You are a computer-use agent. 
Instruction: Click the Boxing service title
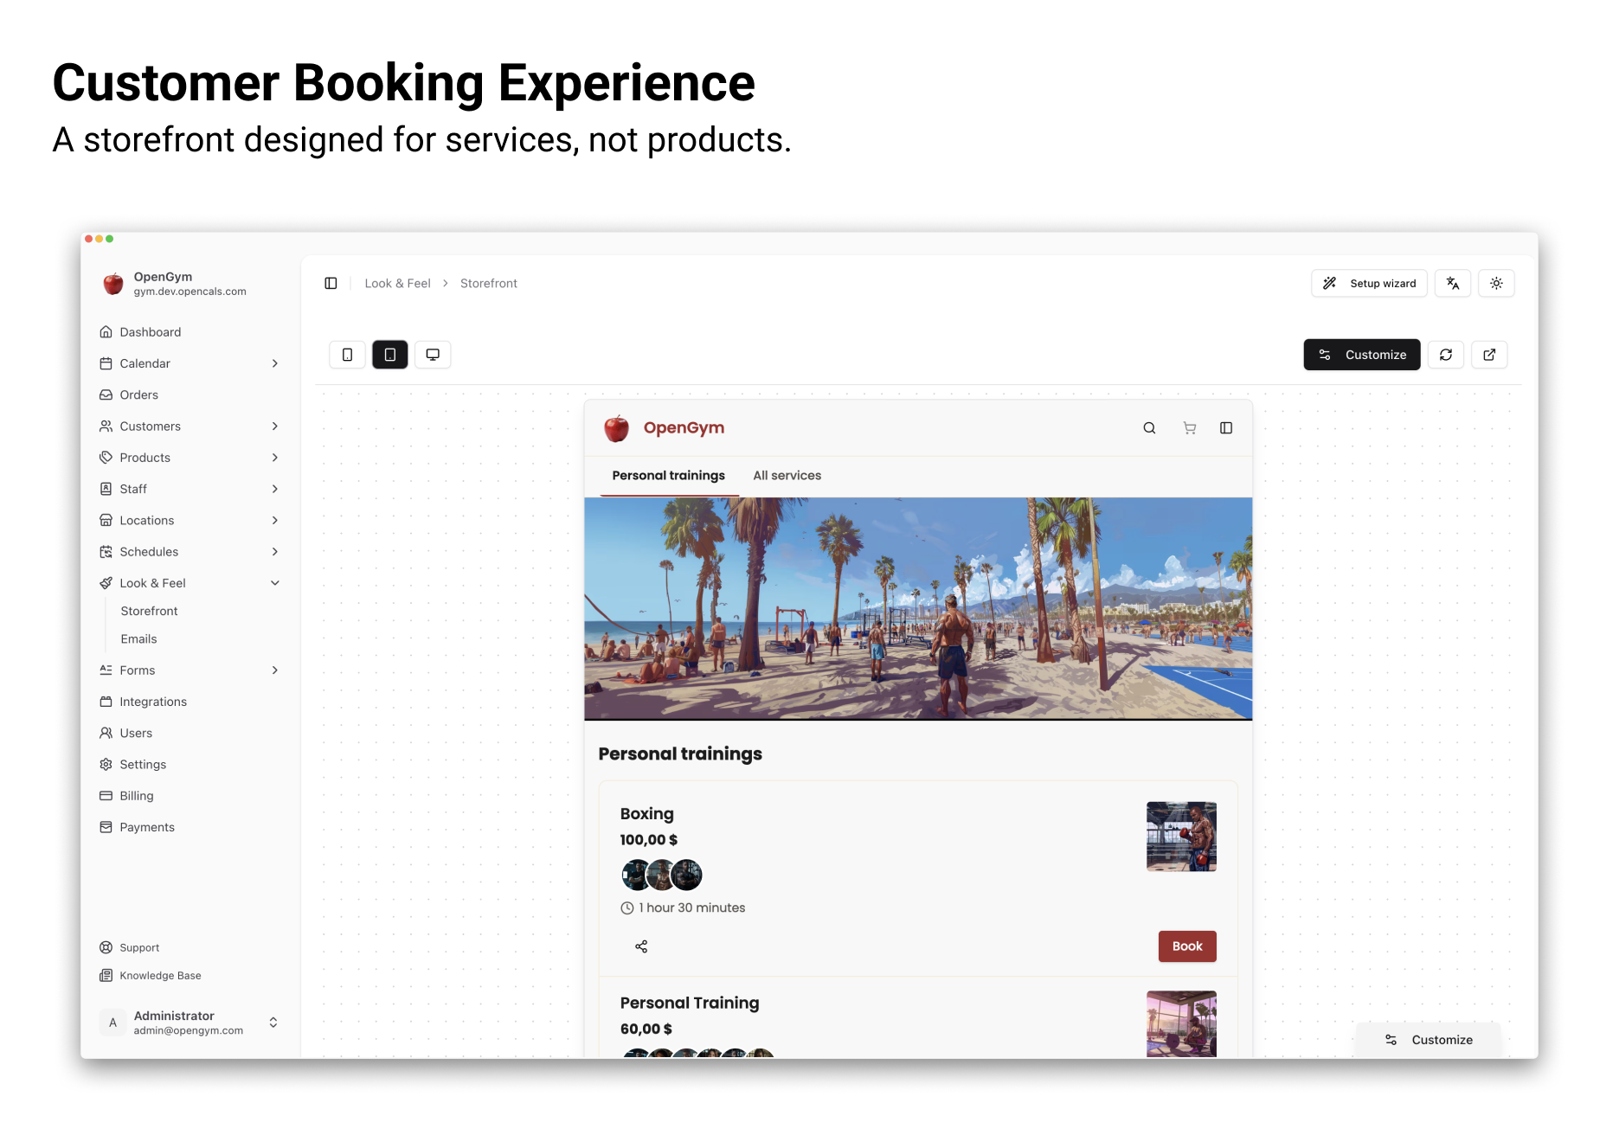pyautogui.click(x=646, y=814)
